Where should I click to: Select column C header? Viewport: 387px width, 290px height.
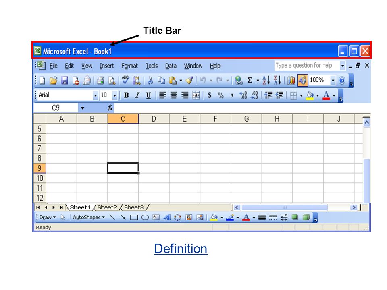tap(123, 119)
